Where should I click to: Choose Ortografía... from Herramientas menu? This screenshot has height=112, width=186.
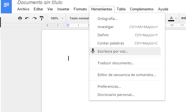pos(107,19)
